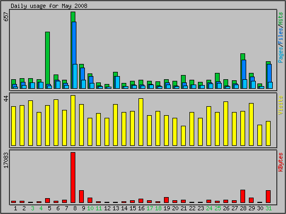Click the red KBytes bar for day 28
Viewport: 286px width, 214px height.
[242, 196]
